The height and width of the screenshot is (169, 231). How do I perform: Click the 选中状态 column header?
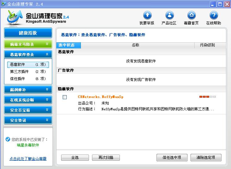coord(69,45)
